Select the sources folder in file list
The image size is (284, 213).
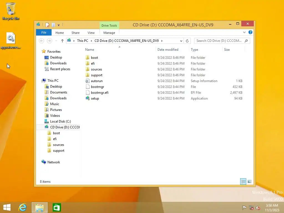point(96,69)
